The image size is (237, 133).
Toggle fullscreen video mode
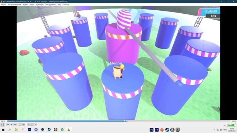tap(20, 125)
